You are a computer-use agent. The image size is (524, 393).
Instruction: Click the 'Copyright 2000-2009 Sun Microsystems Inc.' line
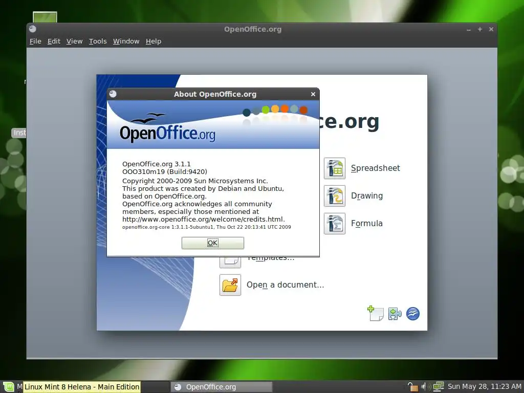point(195,181)
